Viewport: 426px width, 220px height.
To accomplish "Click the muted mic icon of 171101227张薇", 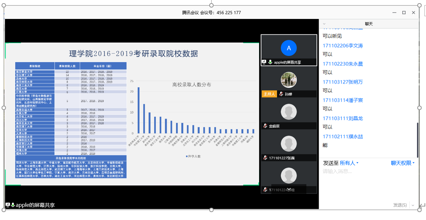I will click(265, 158).
